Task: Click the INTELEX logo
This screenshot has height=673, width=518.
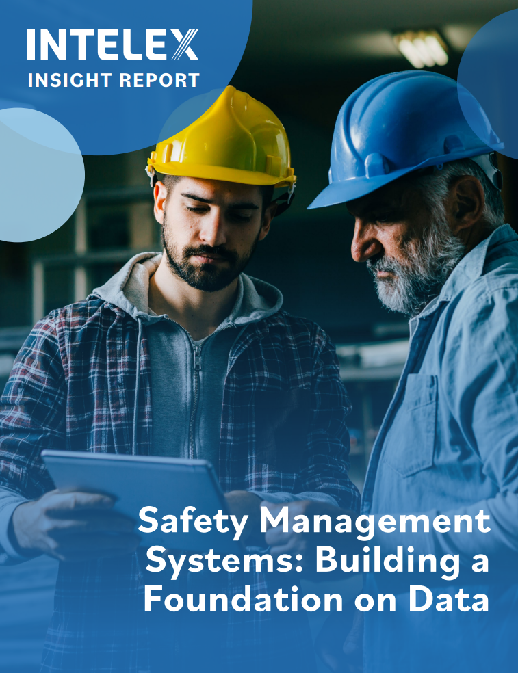Action: (113, 45)
